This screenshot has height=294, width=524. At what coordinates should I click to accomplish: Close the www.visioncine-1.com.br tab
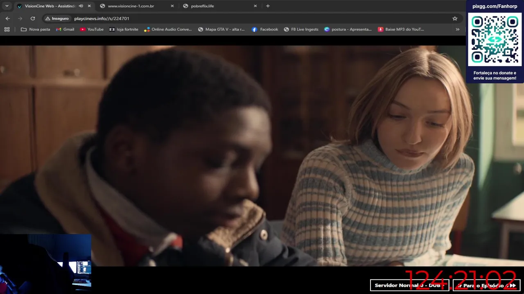(172, 6)
